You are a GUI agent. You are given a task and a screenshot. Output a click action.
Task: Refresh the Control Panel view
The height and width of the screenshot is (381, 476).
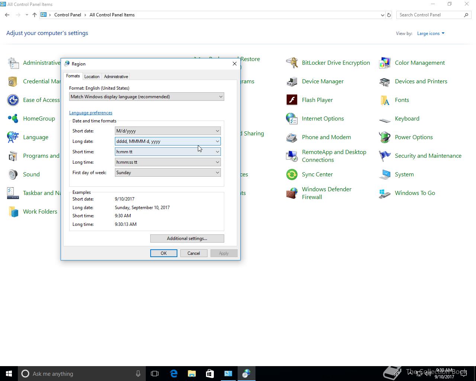389,15
